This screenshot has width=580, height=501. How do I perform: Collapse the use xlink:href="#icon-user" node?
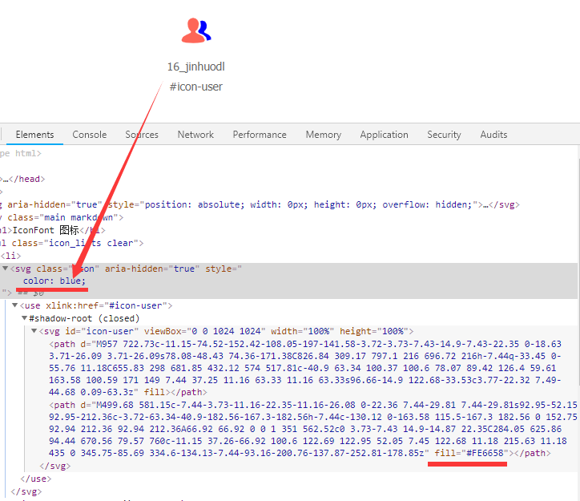[14, 305]
